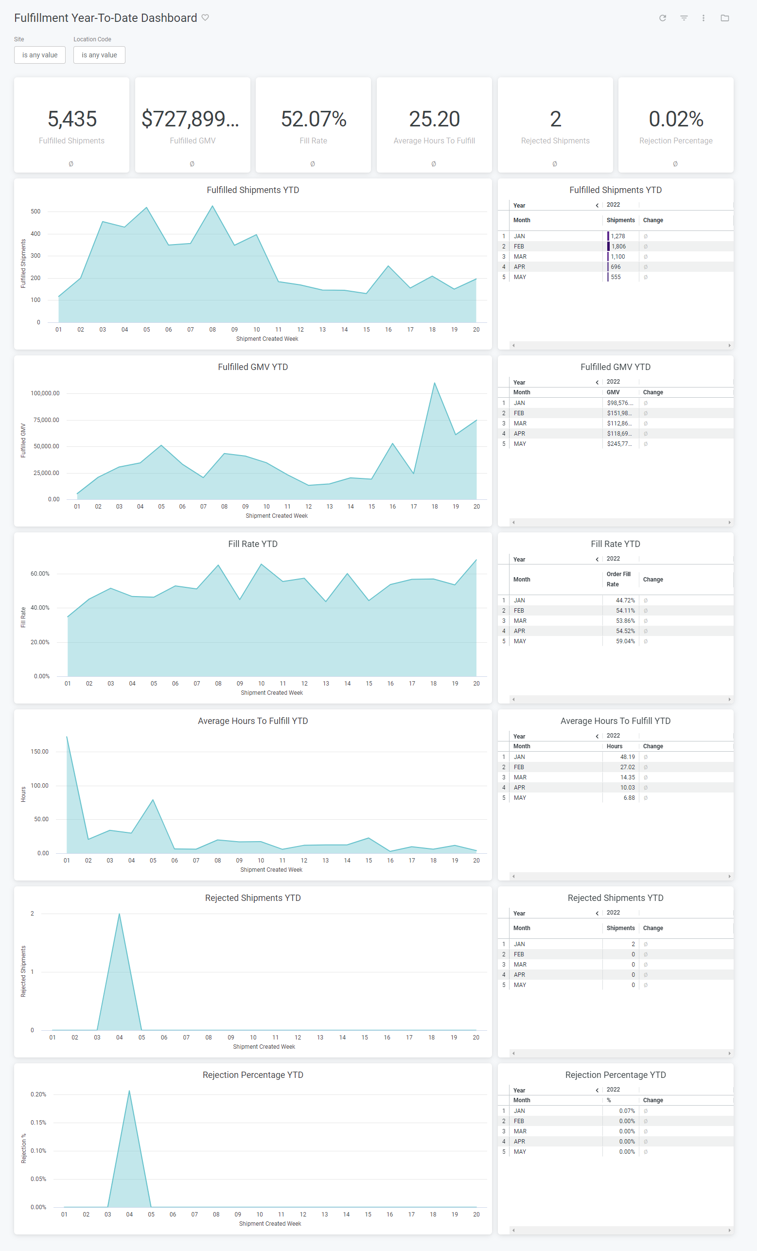
Task: Select the 52.07% Fill Rate tile
Action: 313,125
